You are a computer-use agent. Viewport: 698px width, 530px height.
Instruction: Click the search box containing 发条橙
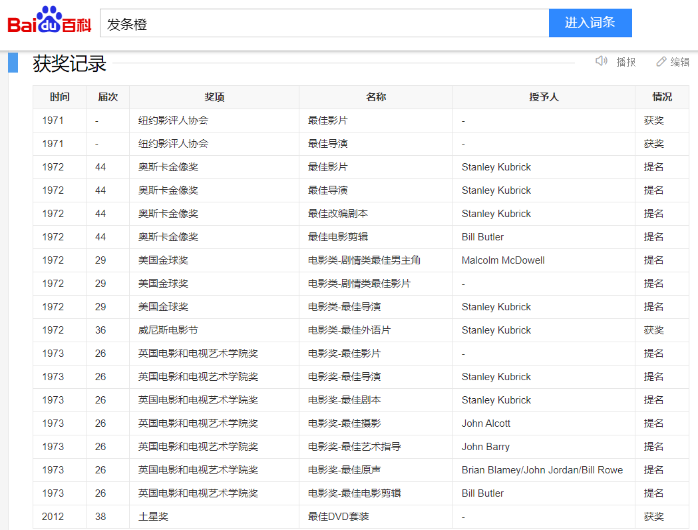tap(324, 23)
